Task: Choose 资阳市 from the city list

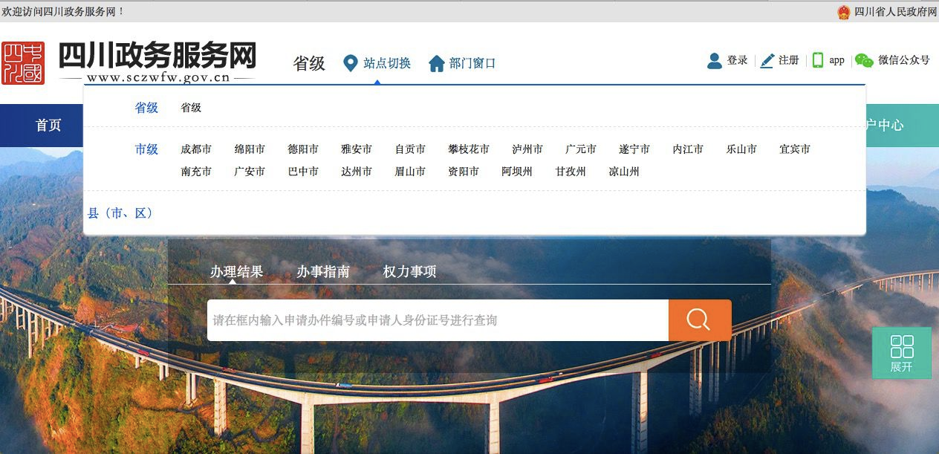Action: (464, 172)
